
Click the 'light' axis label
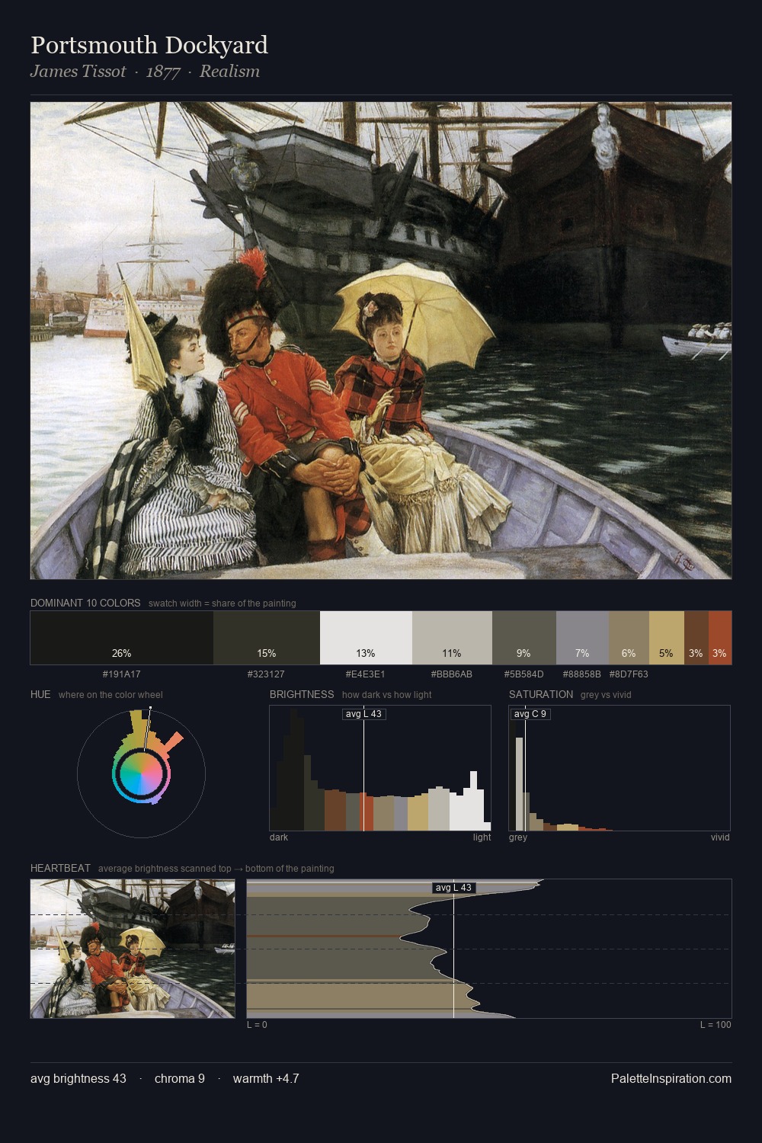tap(482, 837)
